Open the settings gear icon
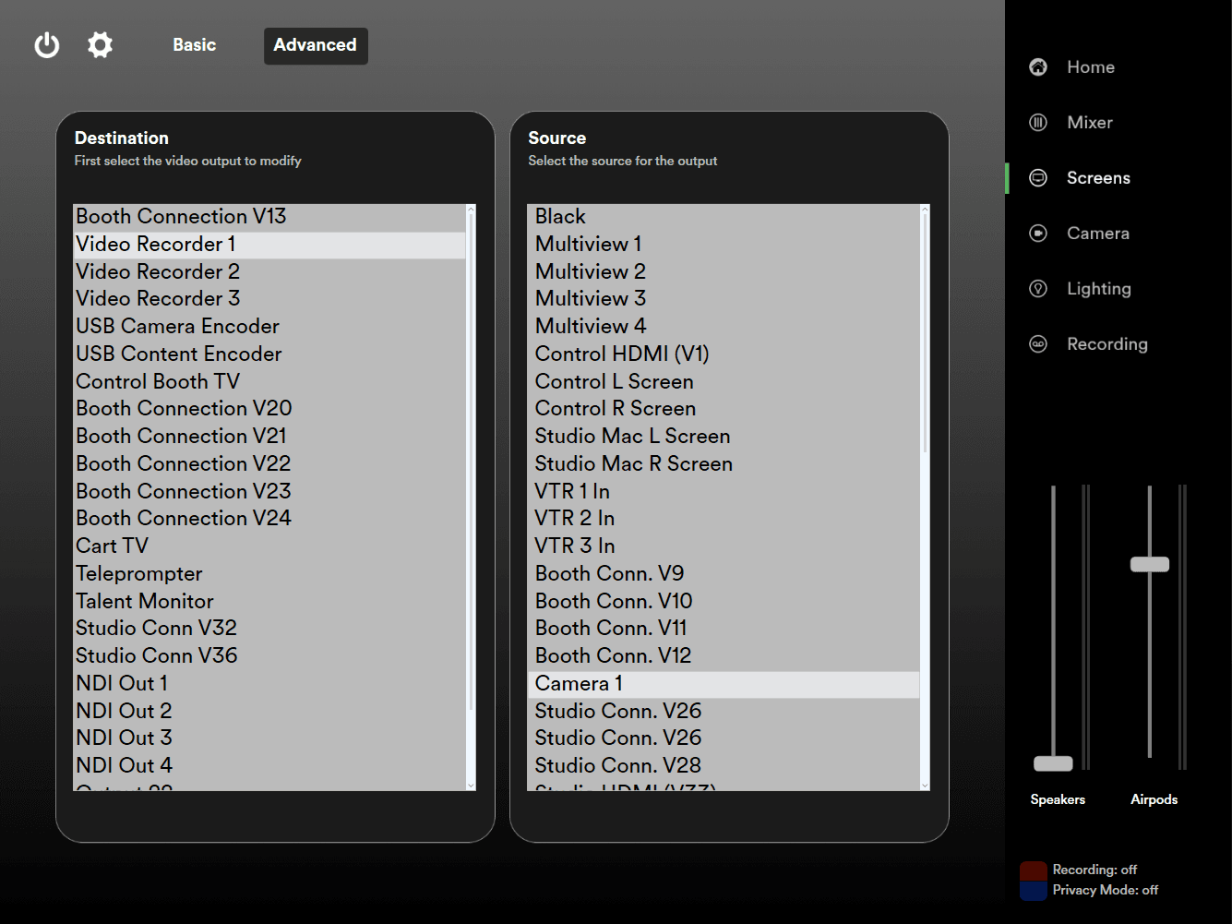This screenshot has height=924, width=1232. click(x=100, y=44)
